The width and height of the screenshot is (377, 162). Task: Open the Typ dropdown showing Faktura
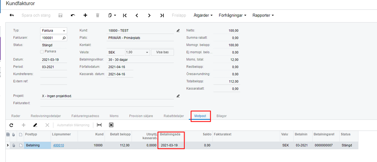coord(53,31)
